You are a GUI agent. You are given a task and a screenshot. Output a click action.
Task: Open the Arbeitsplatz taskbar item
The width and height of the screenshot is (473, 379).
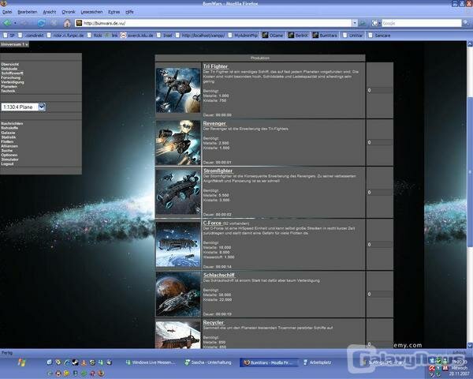pyautogui.click(x=317, y=362)
